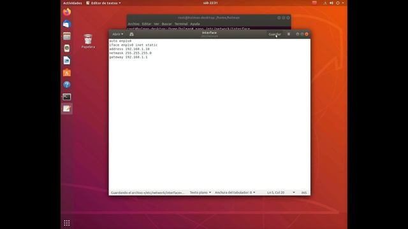
Task: Click the 'netmask 255.255.255.0' line
Action: [130, 53]
